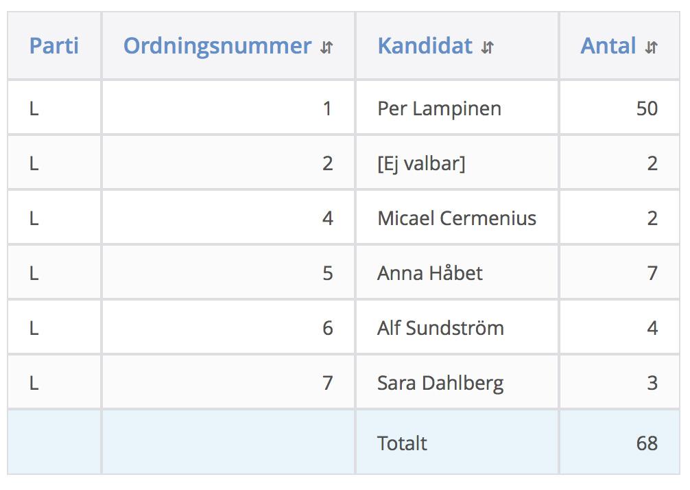
Task: Sort by the Kandidat header text
Action: [x=425, y=46]
